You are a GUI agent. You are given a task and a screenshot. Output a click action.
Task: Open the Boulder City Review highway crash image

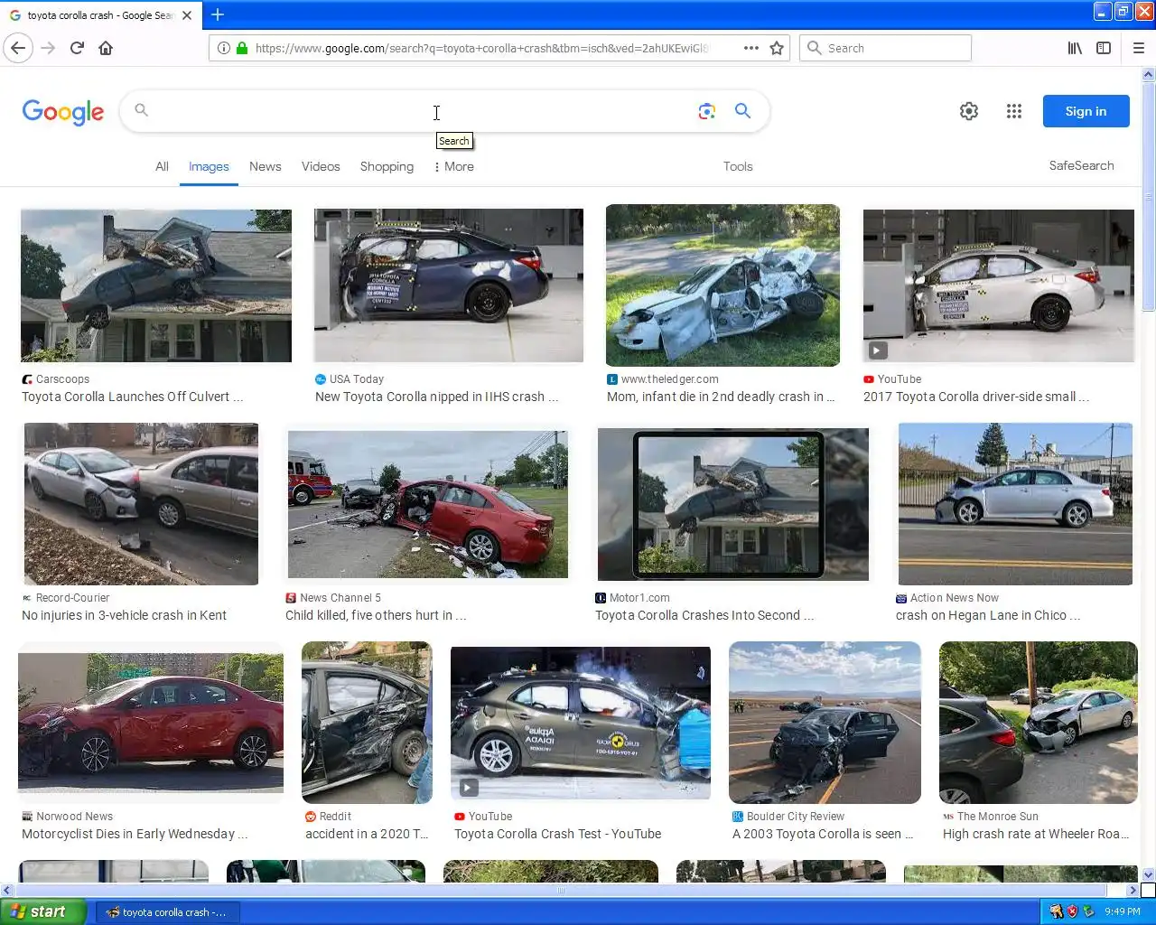tap(825, 723)
